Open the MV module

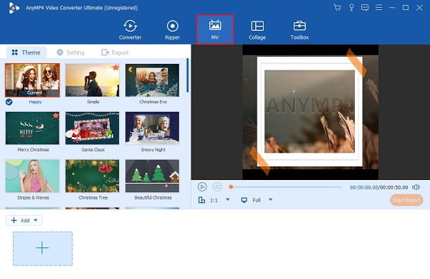(215, 29)
